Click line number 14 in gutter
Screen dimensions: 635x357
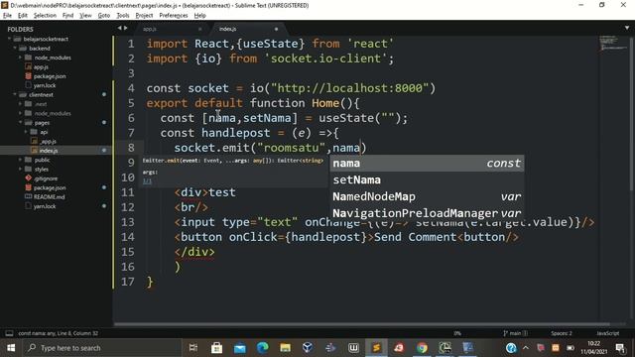coord(128,237)
